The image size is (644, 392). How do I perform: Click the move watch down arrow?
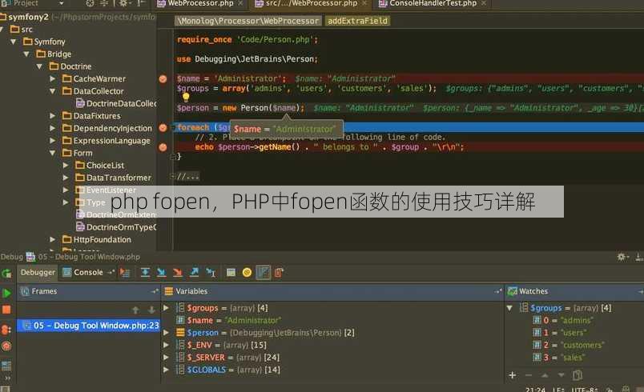pos(561,375)
